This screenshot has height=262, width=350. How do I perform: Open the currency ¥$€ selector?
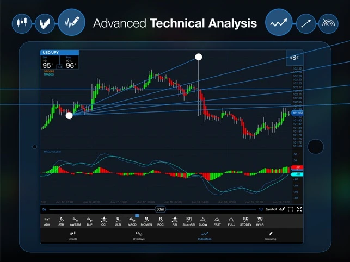[294, 58]
